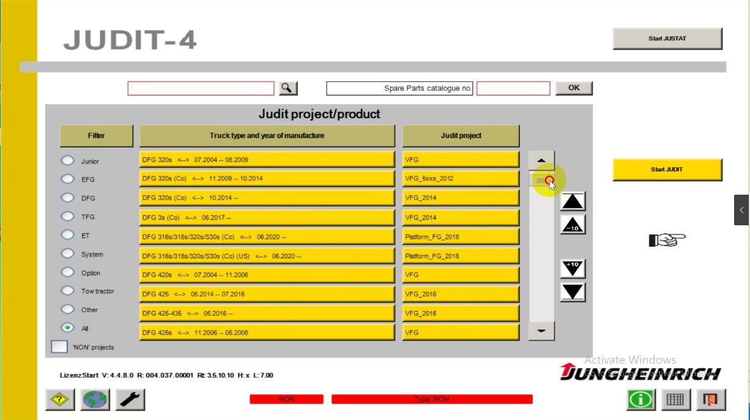The width and height of the screenshot is (750, 420).
Task: Select DFG 316s/318s/320s/S30s (Co) (US) row
Action: pyautogui.click(x=267, y=256)
